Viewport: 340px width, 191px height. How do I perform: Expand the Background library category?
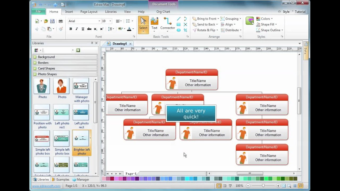point(65,57)
